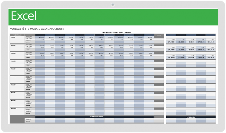
Task: Select the Summe column header
Action: pyautogui.click(x=159, y=35)
